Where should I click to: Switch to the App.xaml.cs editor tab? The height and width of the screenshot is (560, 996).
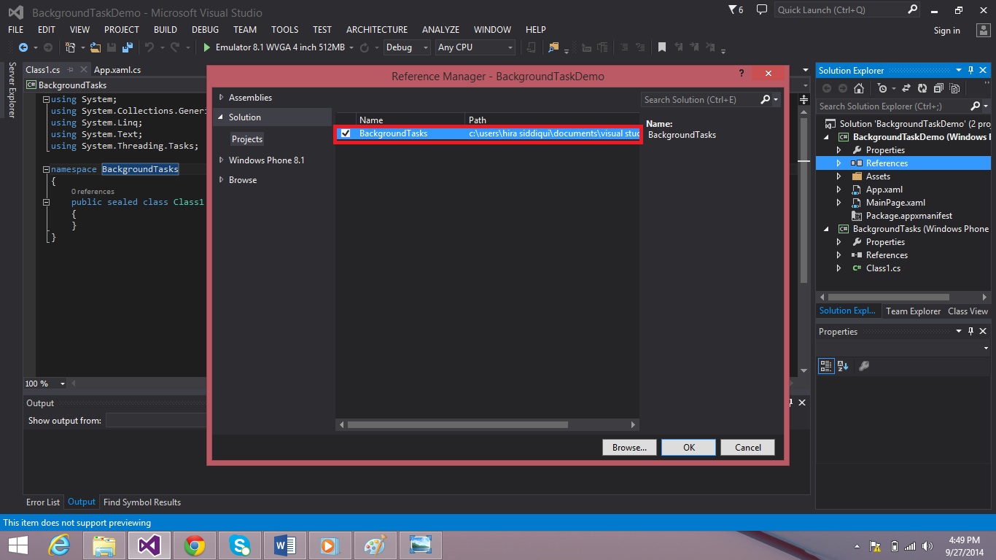pos(117,70)
